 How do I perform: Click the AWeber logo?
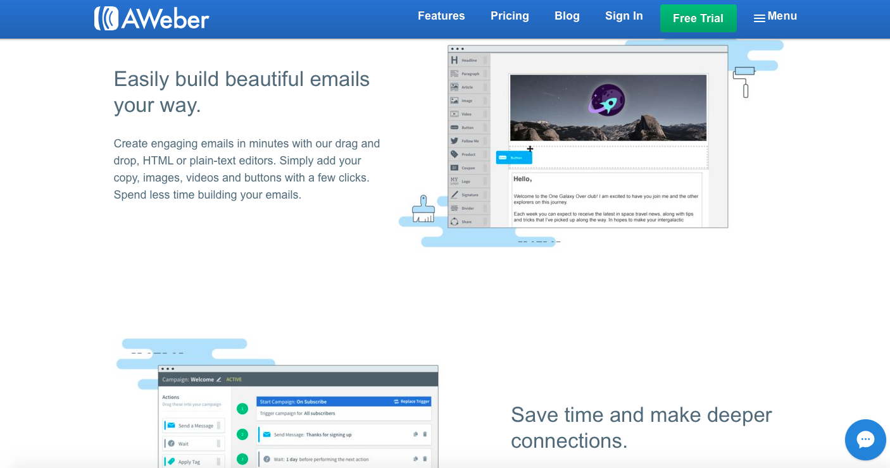click(x=151, y=18)
